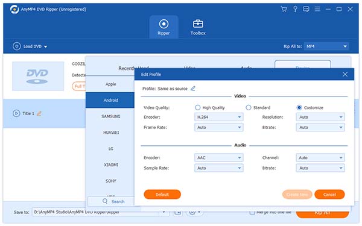
Task: Switch to the Ripper tab
Action: [164, 27]
